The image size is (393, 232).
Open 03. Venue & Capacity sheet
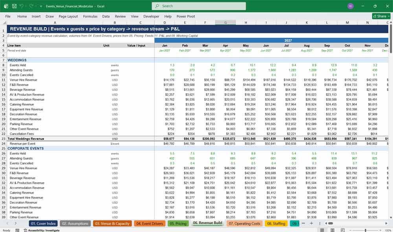point(112,223)
